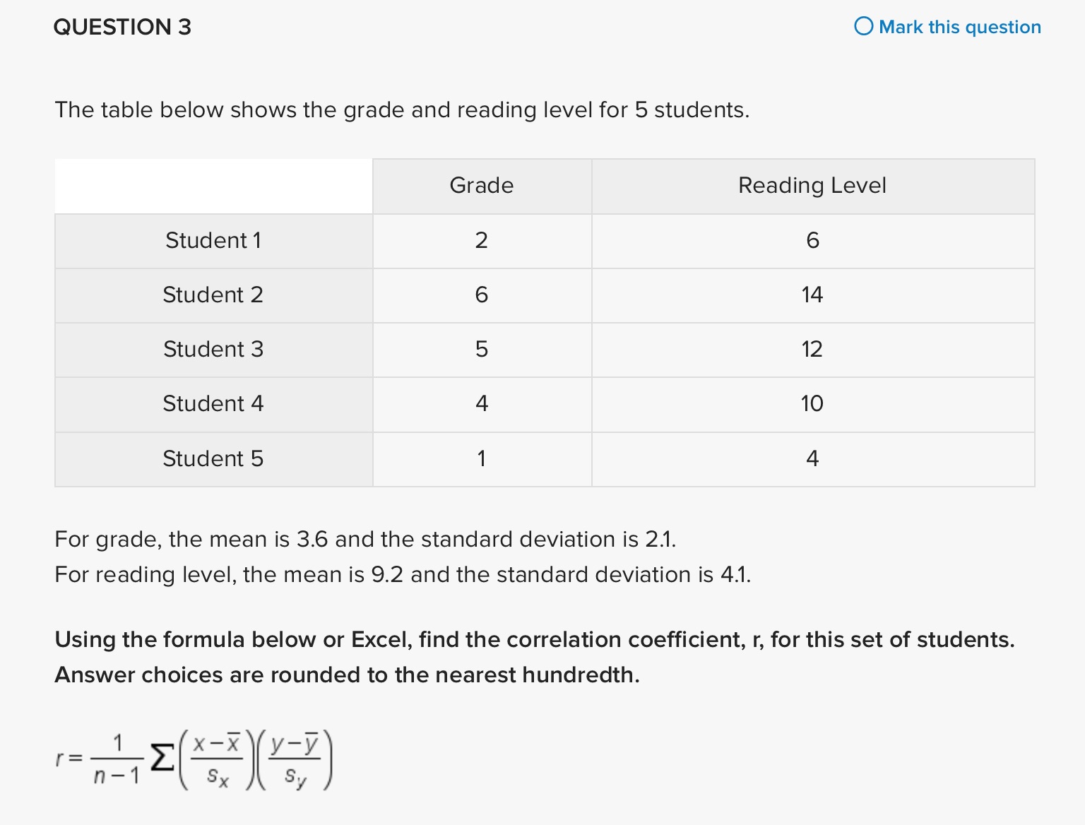This screenshot has height=825, width=1085.
Task: Select the grade mean and standard deviation sentence
Action: (x=365, y=539)
